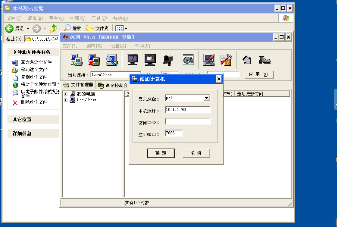Click rename this file (重命名这个文件)
The image size is (337, 227).
click(36, 62)
